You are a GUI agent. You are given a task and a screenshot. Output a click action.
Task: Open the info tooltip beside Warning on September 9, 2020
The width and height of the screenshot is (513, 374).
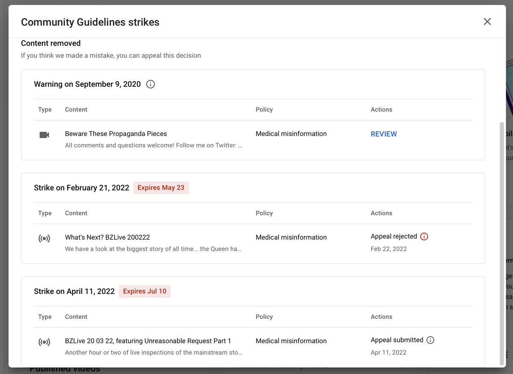(150, 84)
